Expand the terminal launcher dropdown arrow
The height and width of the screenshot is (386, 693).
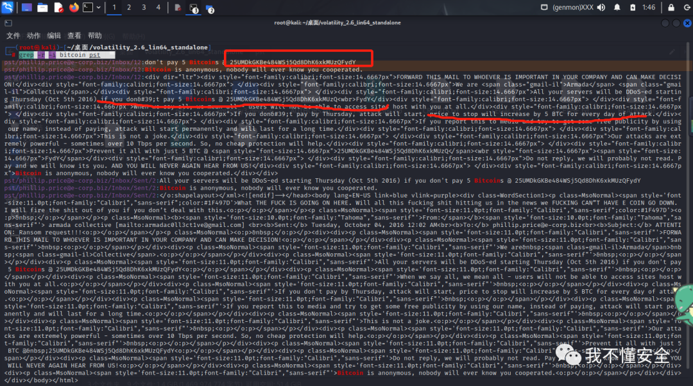coord(98,8)
